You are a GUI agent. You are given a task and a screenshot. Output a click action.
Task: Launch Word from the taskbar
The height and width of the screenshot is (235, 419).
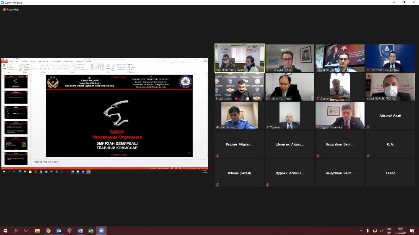tap(80, 230)
